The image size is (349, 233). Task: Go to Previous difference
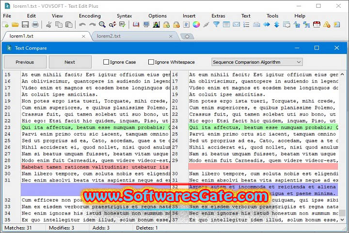[x=25, y=62]
